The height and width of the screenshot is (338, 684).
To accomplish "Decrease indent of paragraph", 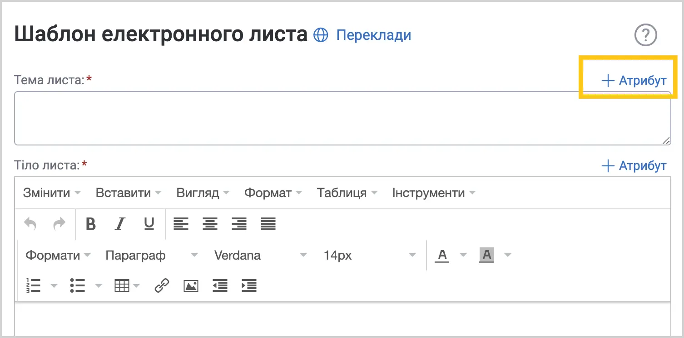I will [x=220, y=285].
